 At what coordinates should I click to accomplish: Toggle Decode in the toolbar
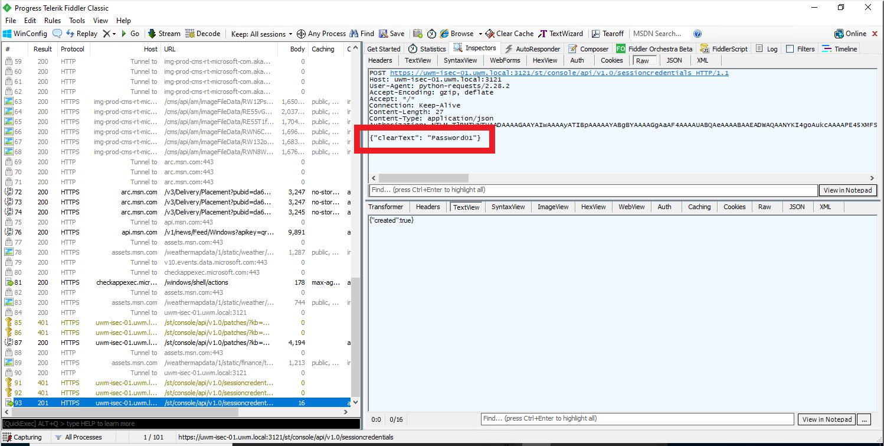click(203, 33)
